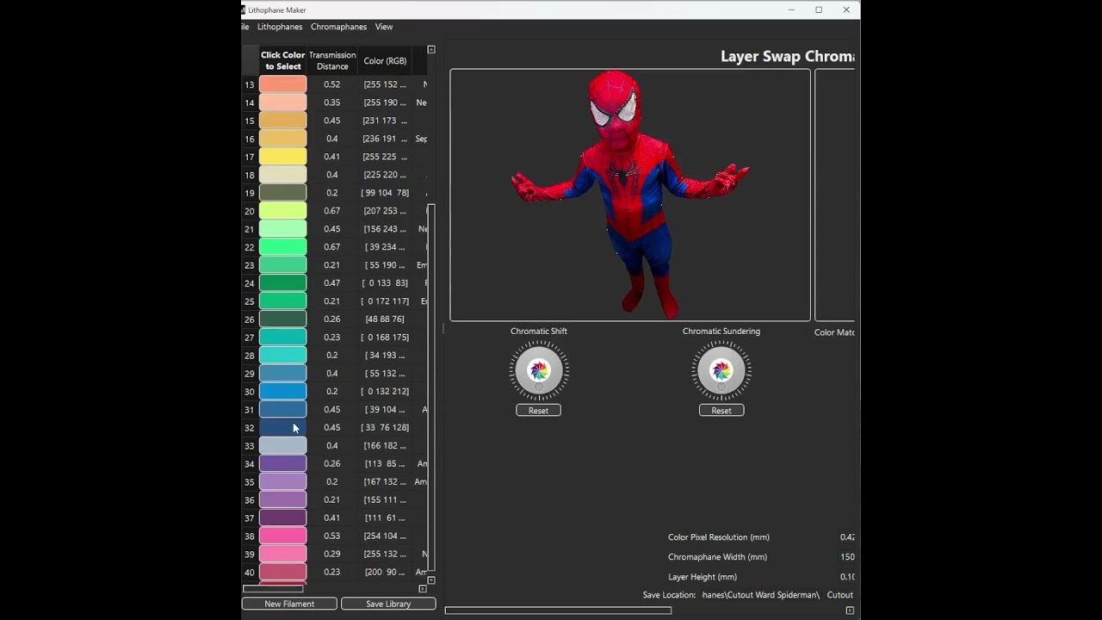The width and height of the screenshot is (1102, 620).
Task: Click RGB value '[ 33 76 128]'
Action: click(x=385, y=428)
